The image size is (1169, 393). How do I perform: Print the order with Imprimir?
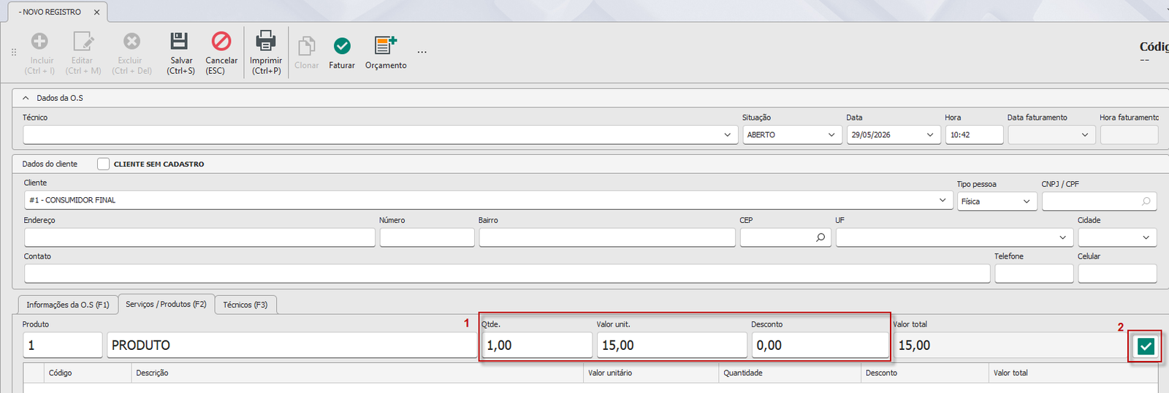[x=266, y=53]
